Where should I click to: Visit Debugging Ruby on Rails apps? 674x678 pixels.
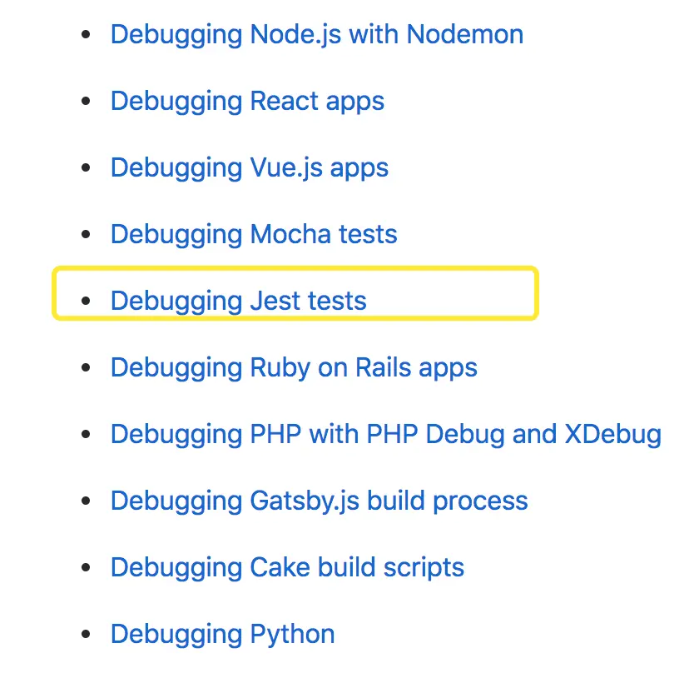(x=294, y=368)
